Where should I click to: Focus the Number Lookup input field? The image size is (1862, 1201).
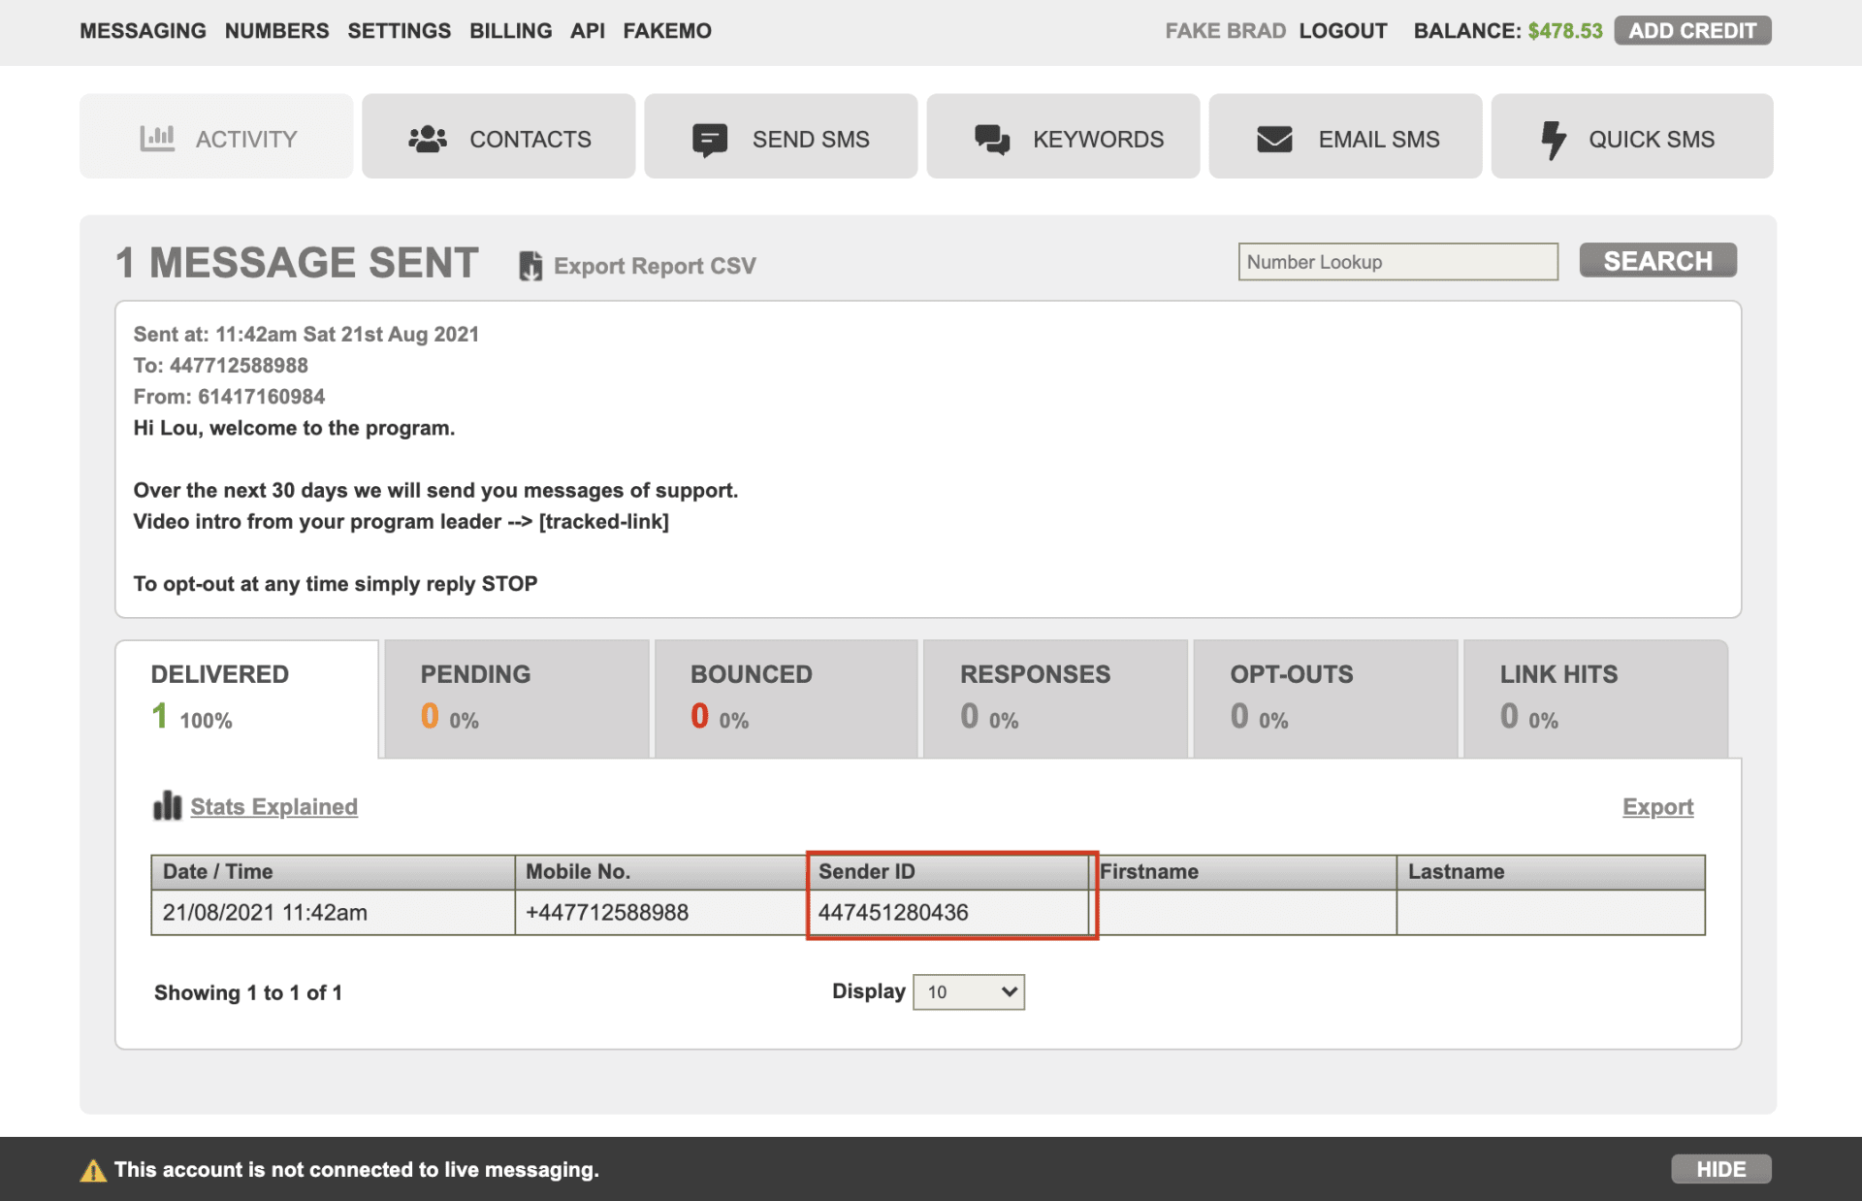click(1397, 262)
